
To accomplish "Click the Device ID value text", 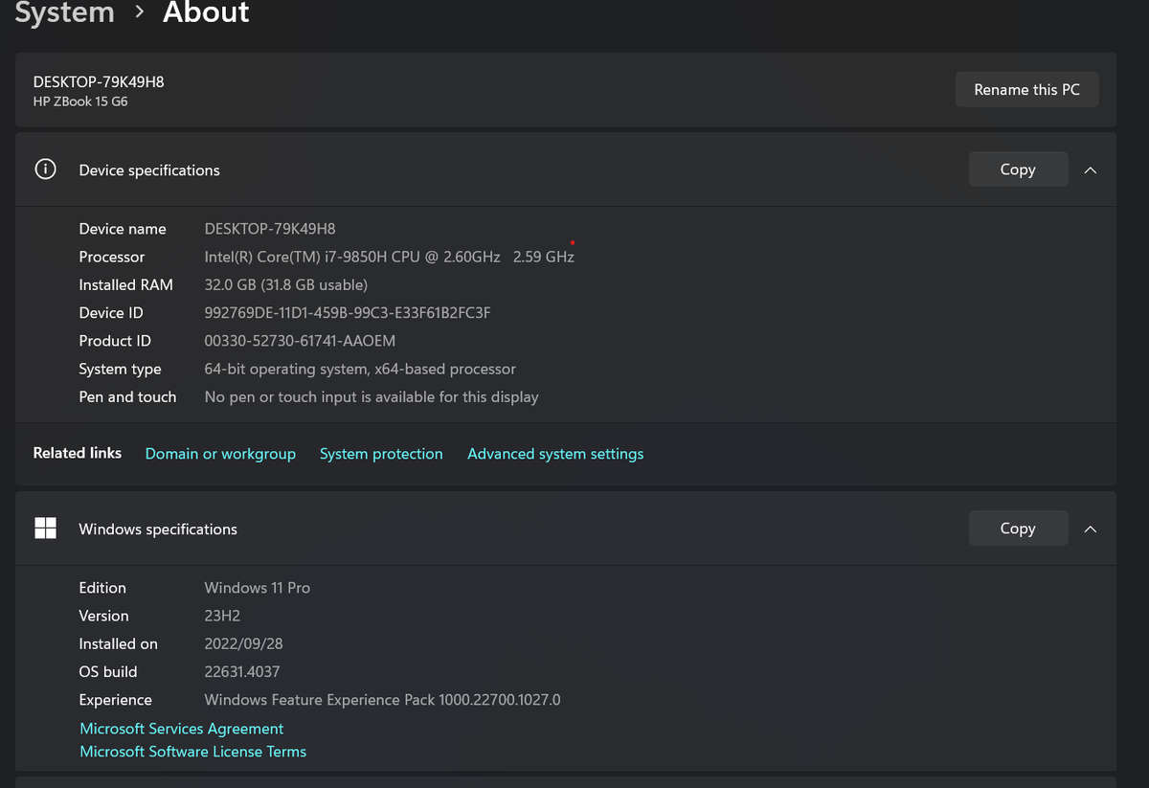I will [x=348, y=313].
